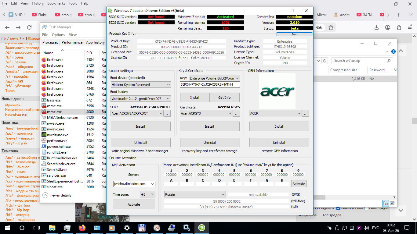The width and height of the screenshot is (417, 234).
Task: Select the MSIAfterburner.exe process icon
Action: pyautogui.click(x=44, y=118)
